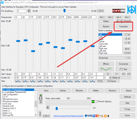Click the configuration list scroll down arrow
The image size is (137, 119).
tap(36, 115)
